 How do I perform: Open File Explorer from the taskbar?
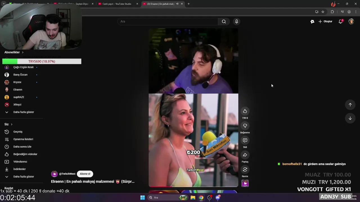point(193,198)
